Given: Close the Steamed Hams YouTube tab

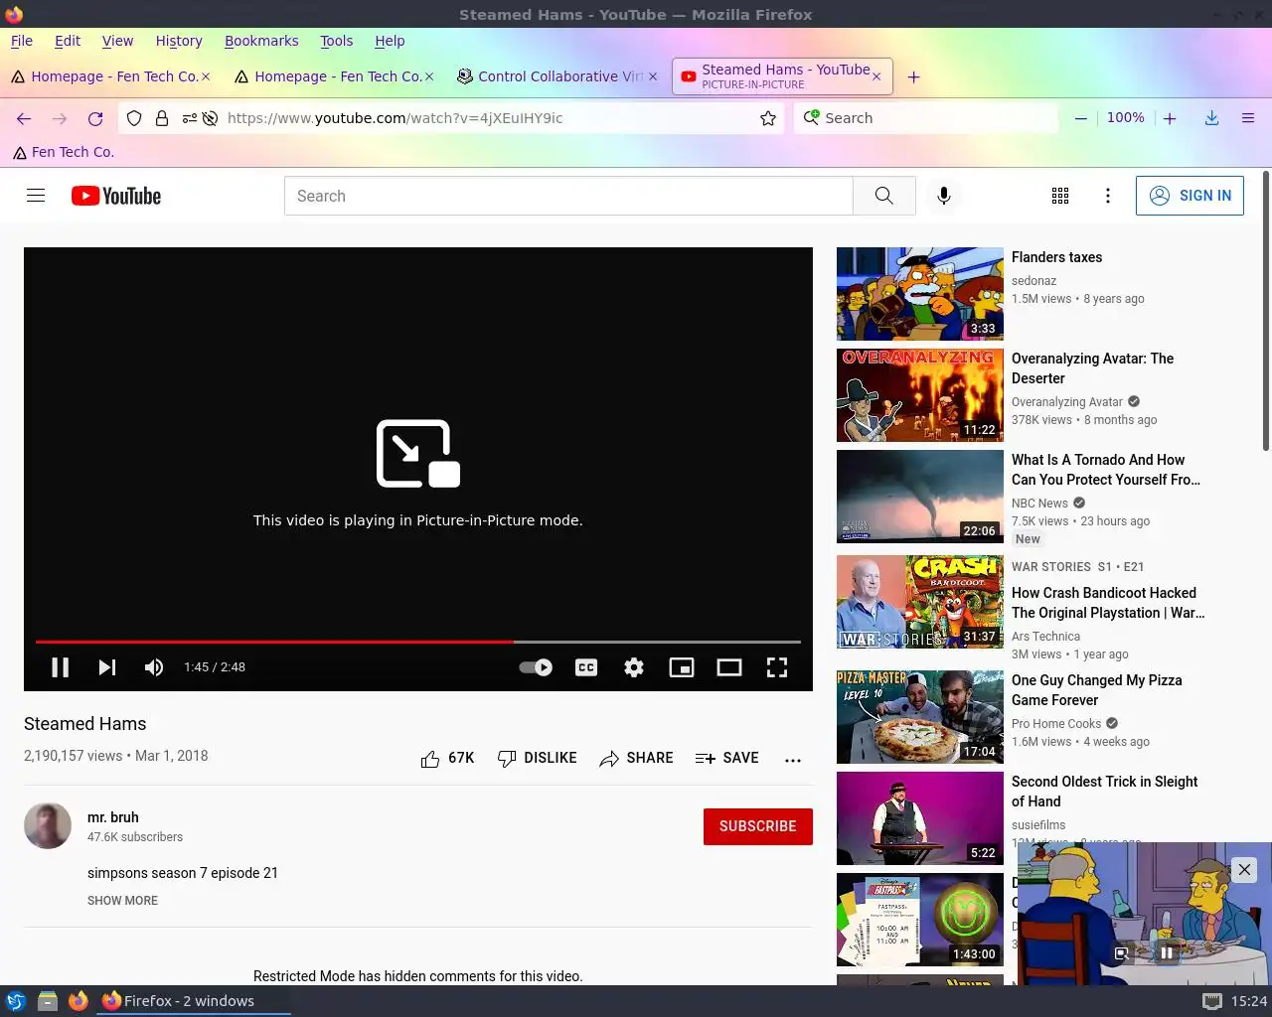Looking at the screenshot, I should coord(877,76).
